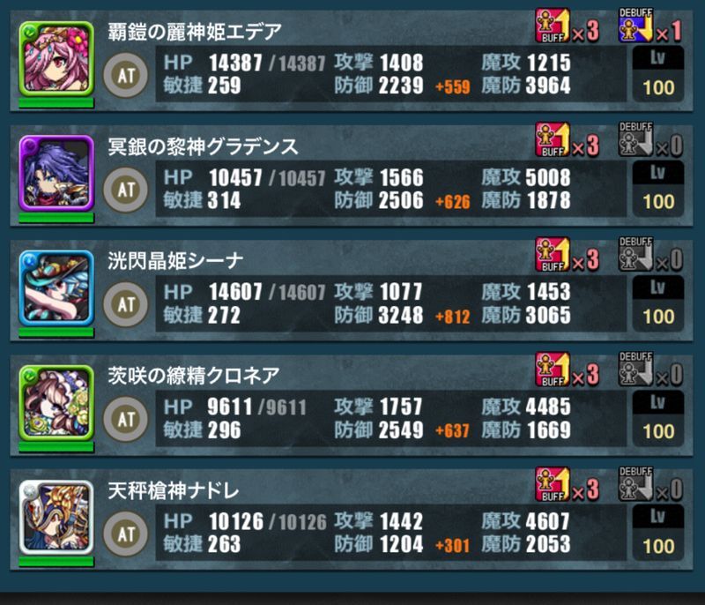Tap the 覇鎧の麗神姫エデア character portrait
705x605 pixels.
coord(56,58)
